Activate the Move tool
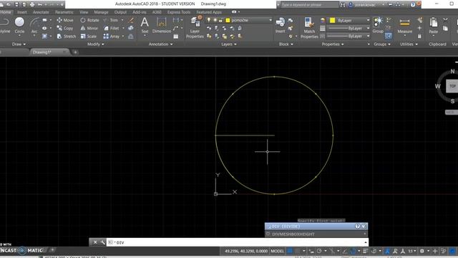458x258 pixels. click(65, 20)
